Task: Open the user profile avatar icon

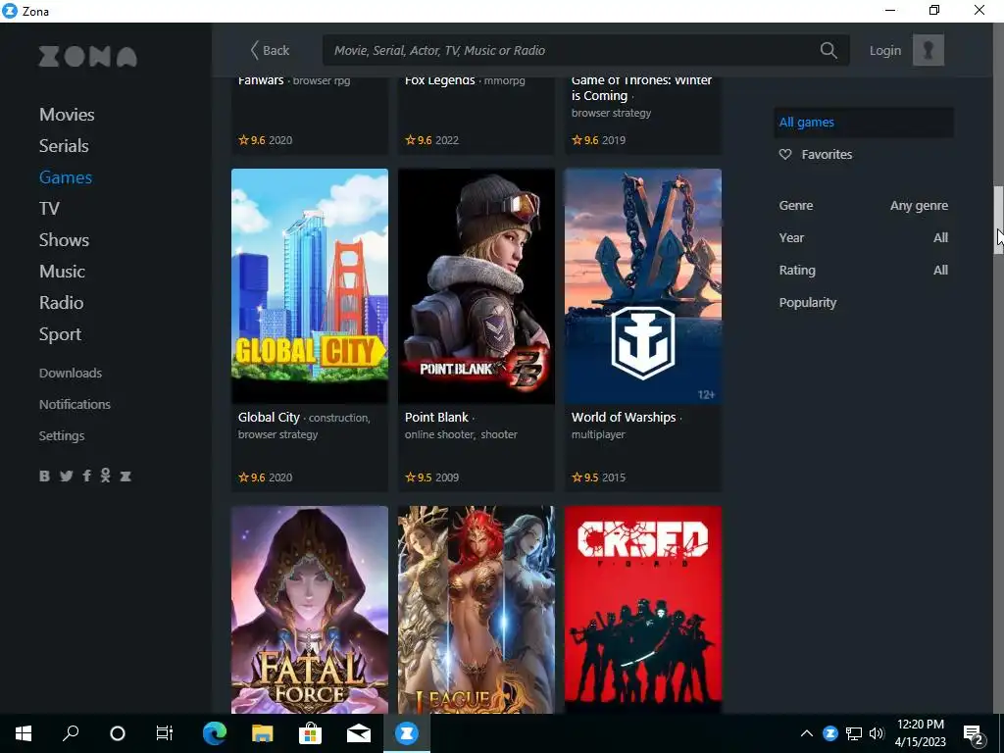Action: tap(928, 50)
